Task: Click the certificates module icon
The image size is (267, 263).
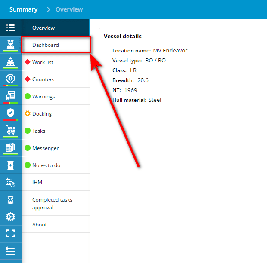Action: [x=10, y=95]
